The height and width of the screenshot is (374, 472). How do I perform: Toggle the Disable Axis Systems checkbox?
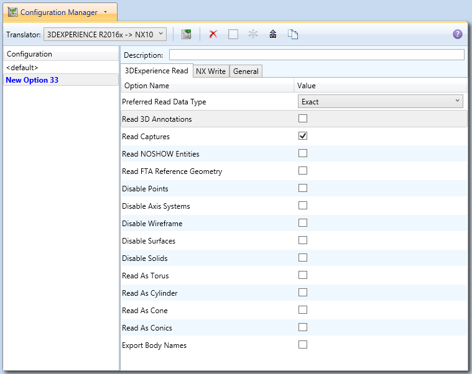click(x=302, y=206)
